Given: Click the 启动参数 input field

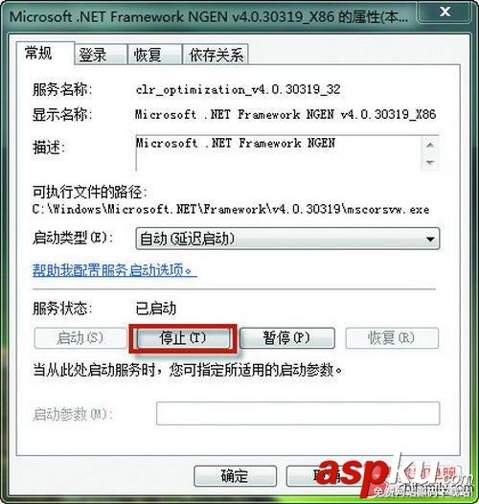Looking at the screenshot, I should [x=298, y=413].
